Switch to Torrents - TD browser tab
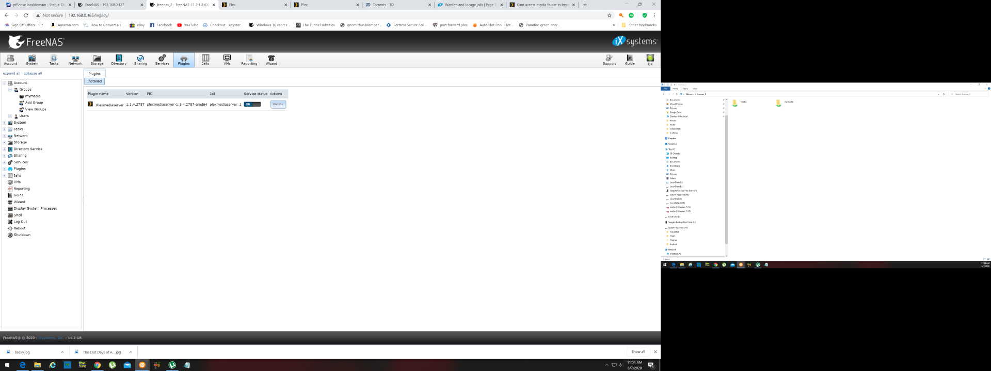The image size is (991, 371). (397, 5)
